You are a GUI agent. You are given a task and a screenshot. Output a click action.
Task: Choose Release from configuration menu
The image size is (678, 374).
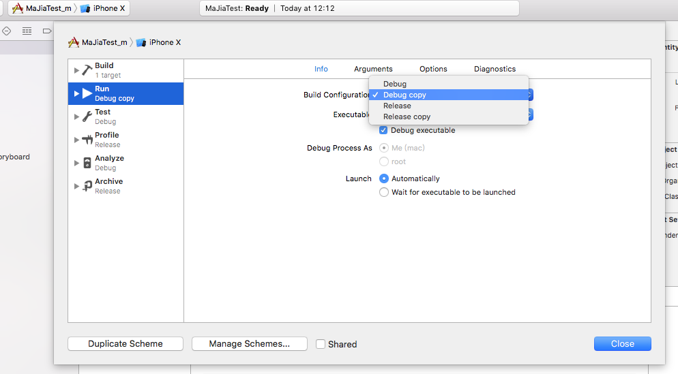pos(448,106)
